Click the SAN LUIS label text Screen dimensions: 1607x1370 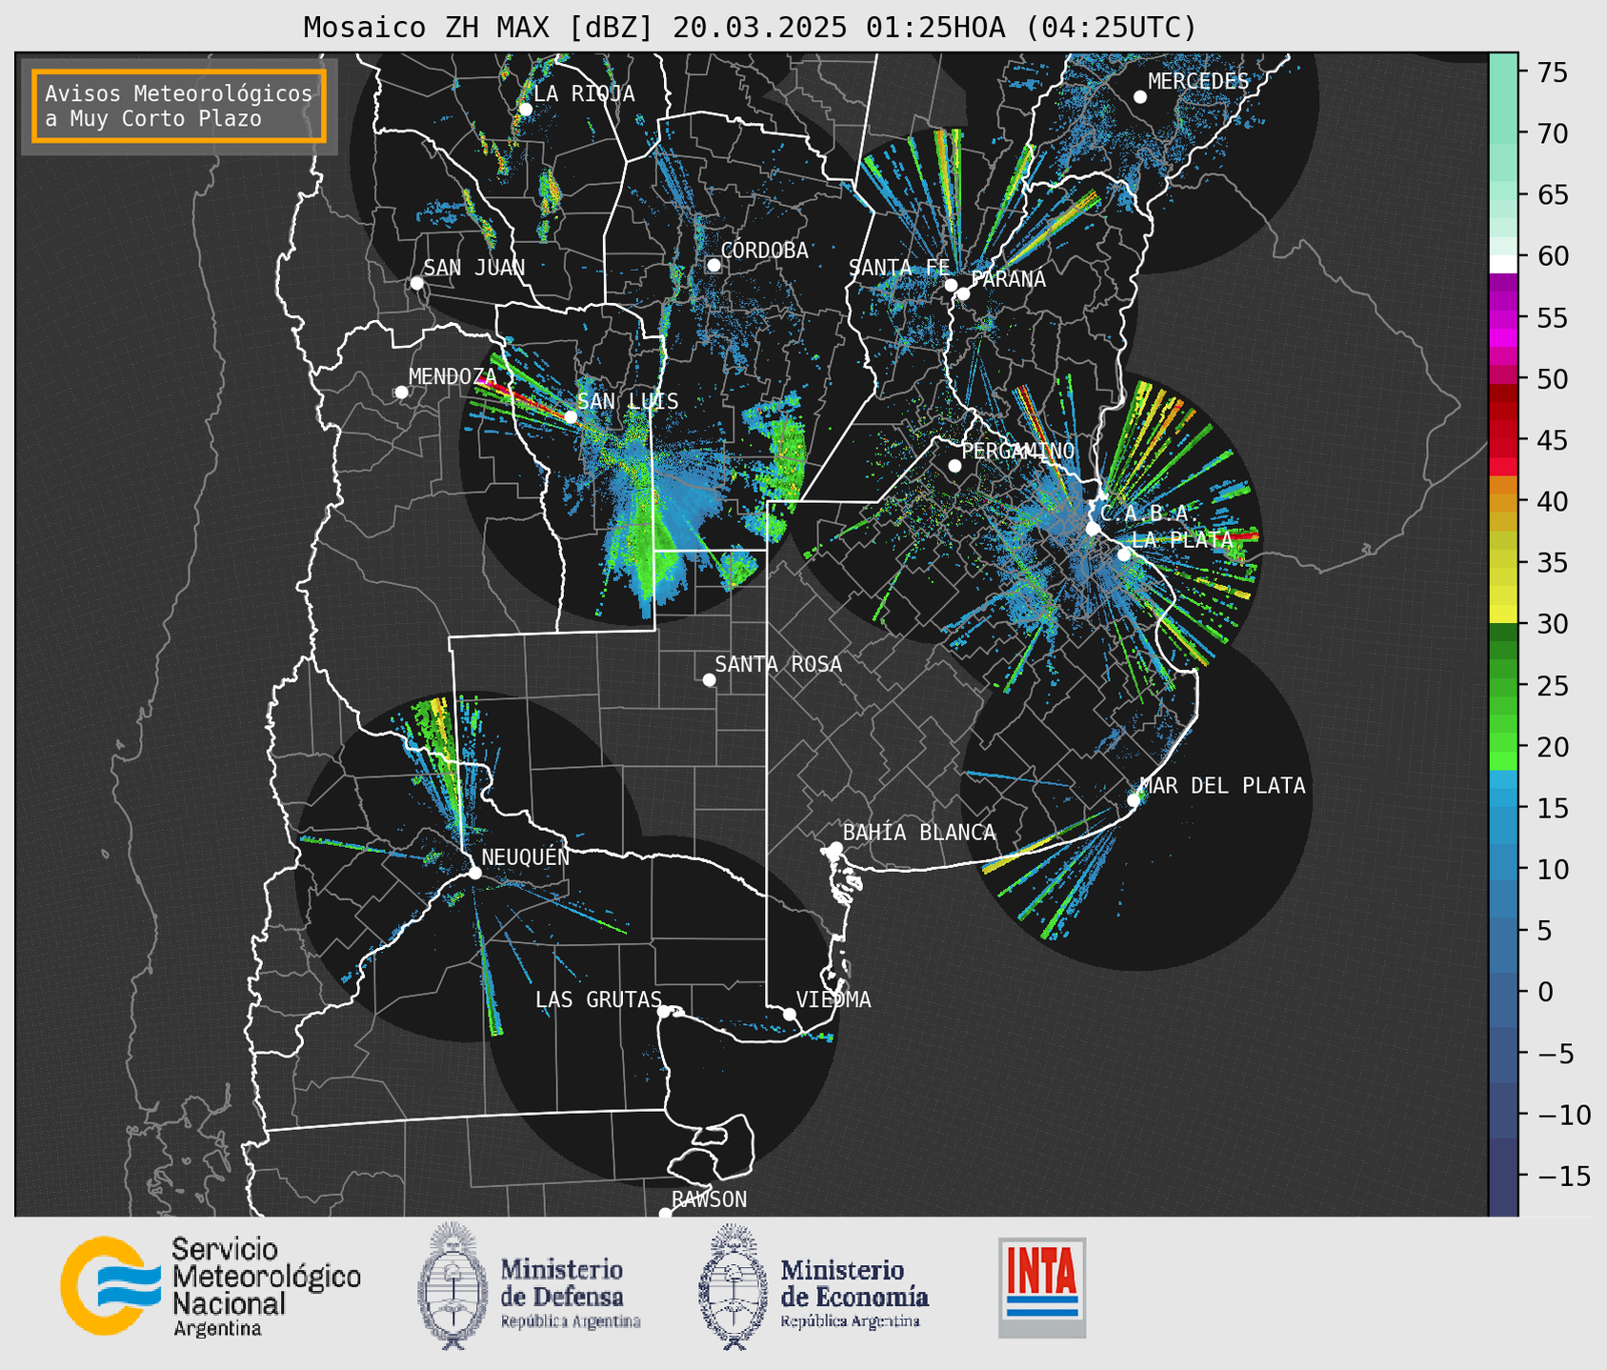(x=629, y=401)
